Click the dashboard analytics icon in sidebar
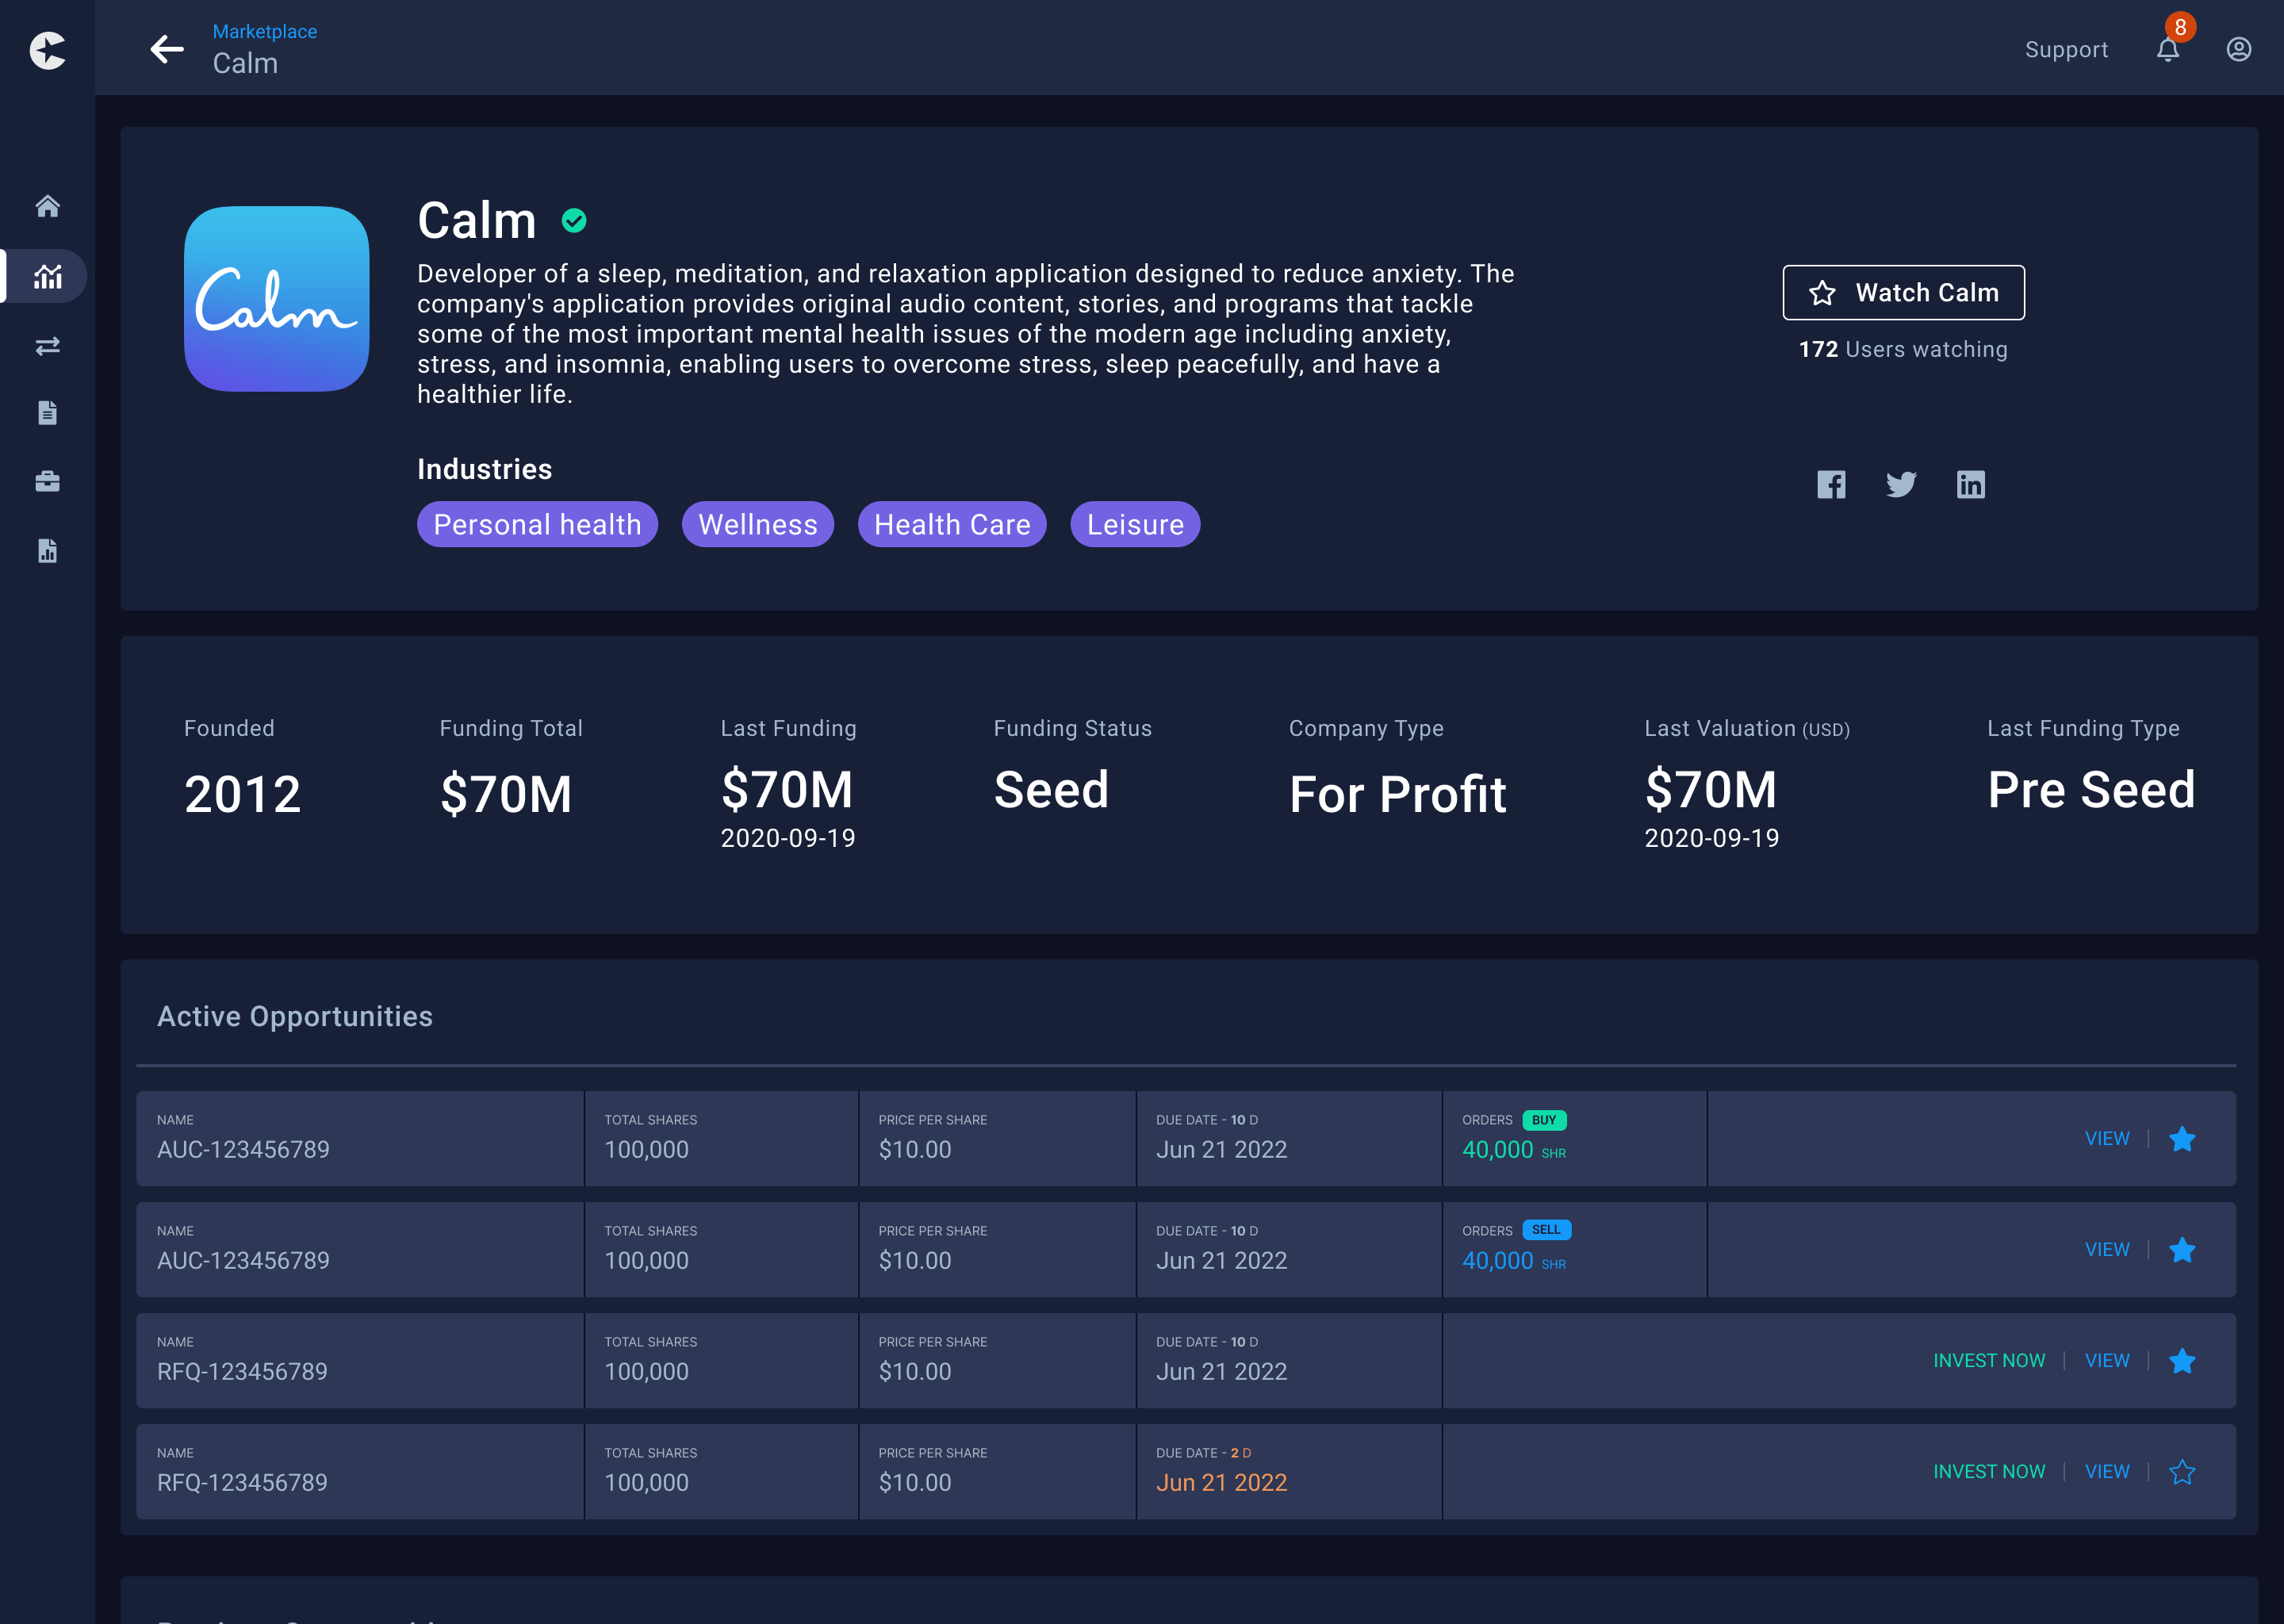2284x1624 pixels. coord(48,276)
